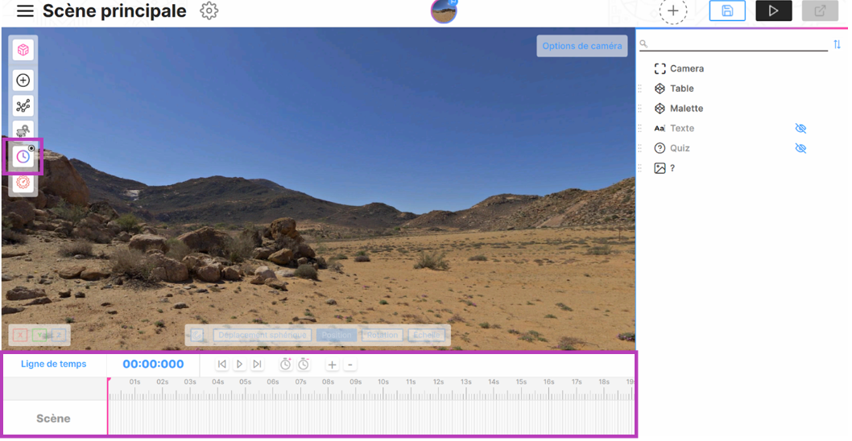Image resolution: width=852 pixels, height=441 pixels.
Task: Add keyframe with stopwatch plus icon
Action: point(286,365)
